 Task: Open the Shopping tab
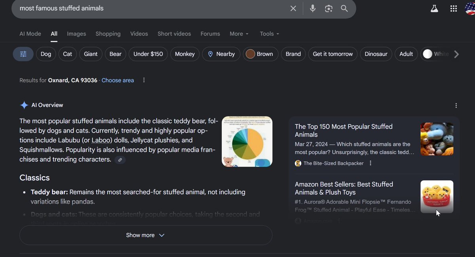[108, 34]
